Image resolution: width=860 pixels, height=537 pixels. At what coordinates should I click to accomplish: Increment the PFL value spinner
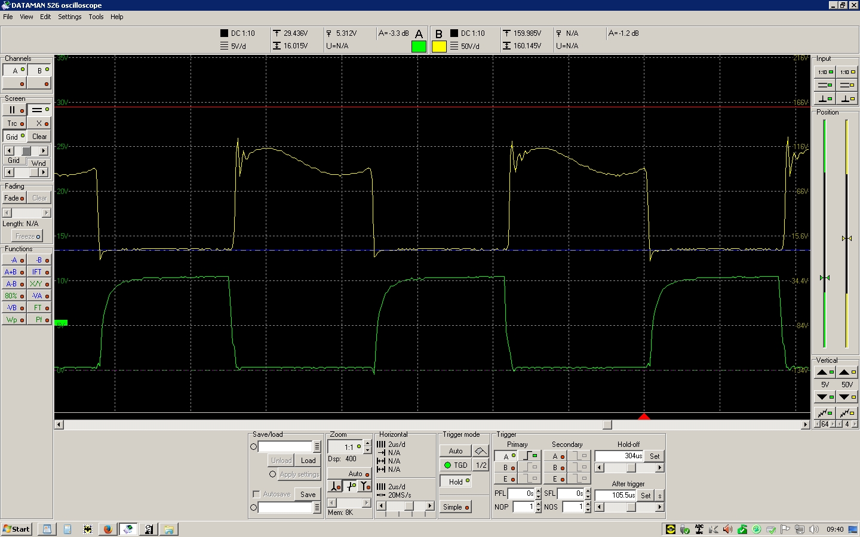538,491
